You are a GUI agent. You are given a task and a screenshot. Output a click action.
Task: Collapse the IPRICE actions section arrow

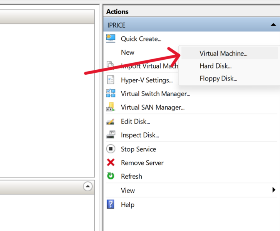click(273, 25)
